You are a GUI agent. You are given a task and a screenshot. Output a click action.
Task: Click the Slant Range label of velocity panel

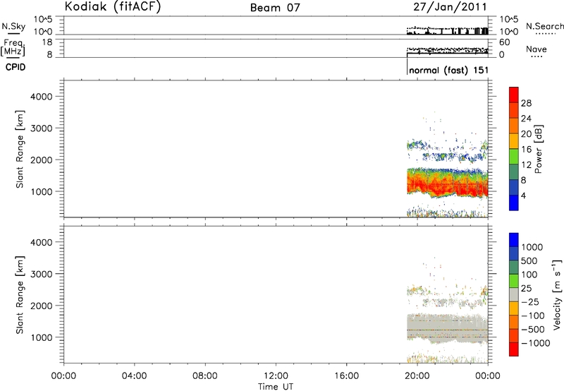pos(20,295)
